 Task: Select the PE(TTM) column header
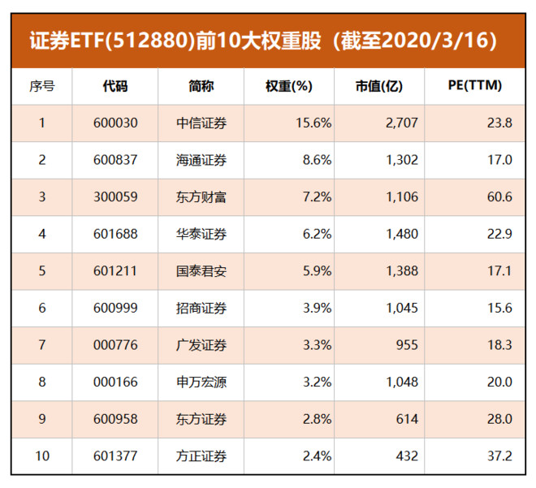[x=475, y=85]
